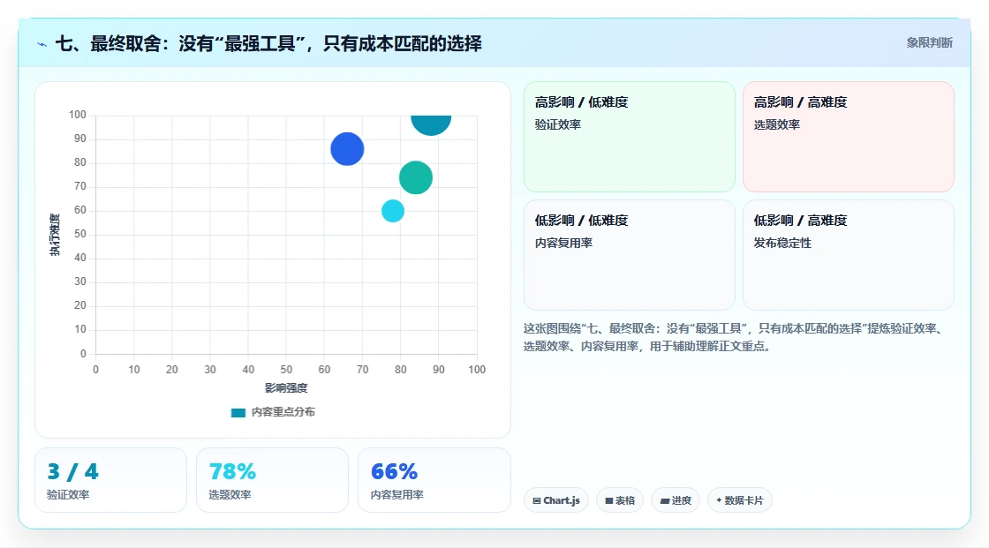The image size is (989, 548).
Task: Click the lightning icon beside the section title
Action: click(42, 44)
